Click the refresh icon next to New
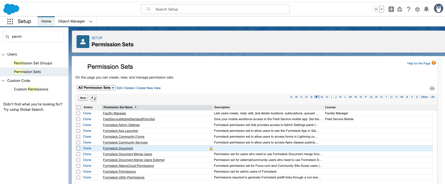Viewport: 445px width, 184px height. click(x=94, y=98)
